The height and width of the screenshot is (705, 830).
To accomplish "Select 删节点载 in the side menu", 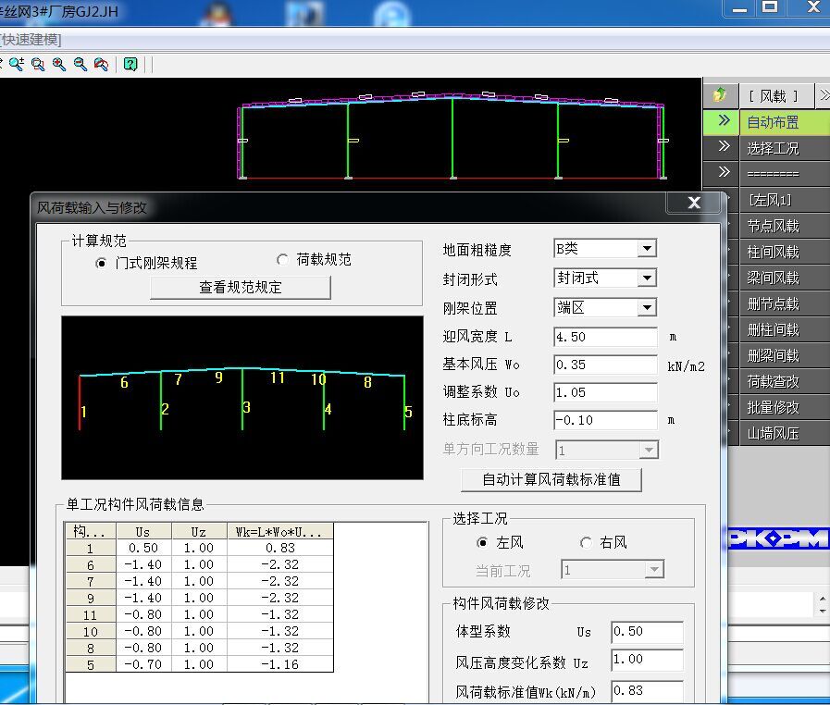I will tap(784, 303).
